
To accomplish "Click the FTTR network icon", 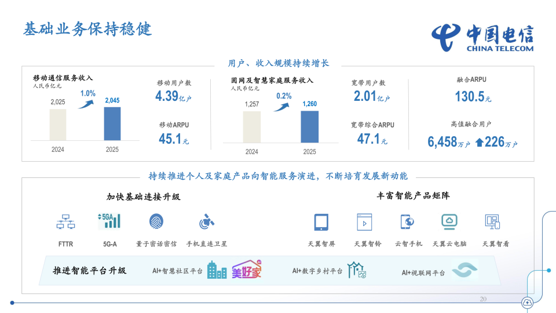I will pyautogui.click(x=65, y=221).
